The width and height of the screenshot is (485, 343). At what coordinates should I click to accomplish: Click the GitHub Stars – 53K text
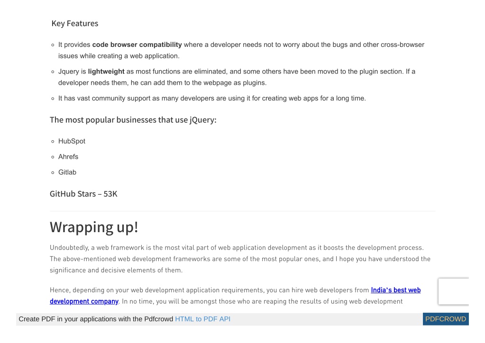coord(83,194)
